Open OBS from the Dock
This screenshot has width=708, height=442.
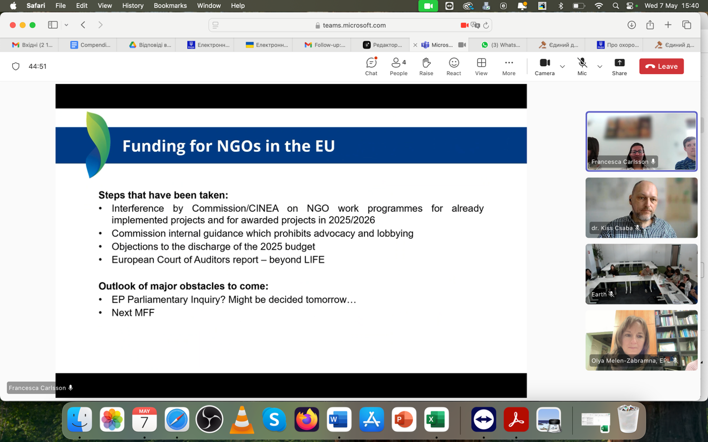click(209, 420)
